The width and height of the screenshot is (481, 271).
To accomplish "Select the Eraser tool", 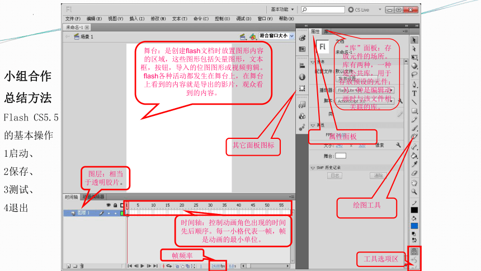I will point(414,173).
